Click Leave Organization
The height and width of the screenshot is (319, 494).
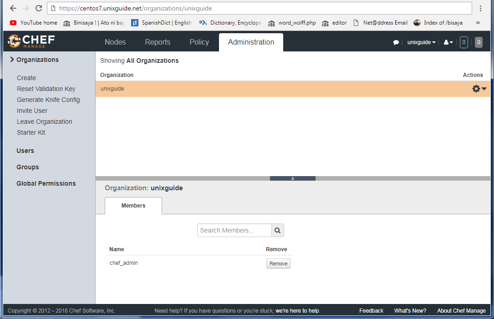coord(45,122)
